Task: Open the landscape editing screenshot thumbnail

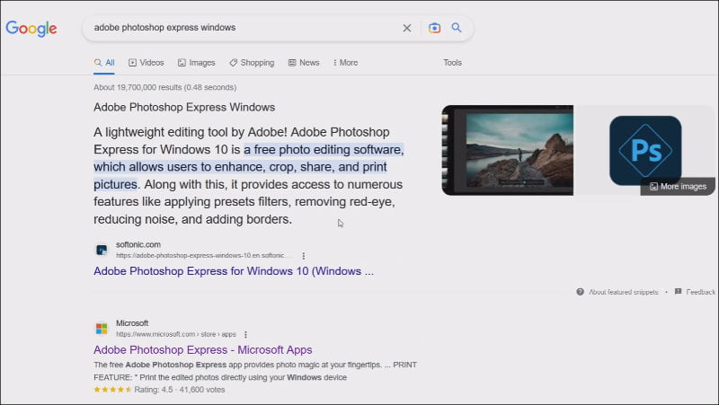Action: (508, 150)
